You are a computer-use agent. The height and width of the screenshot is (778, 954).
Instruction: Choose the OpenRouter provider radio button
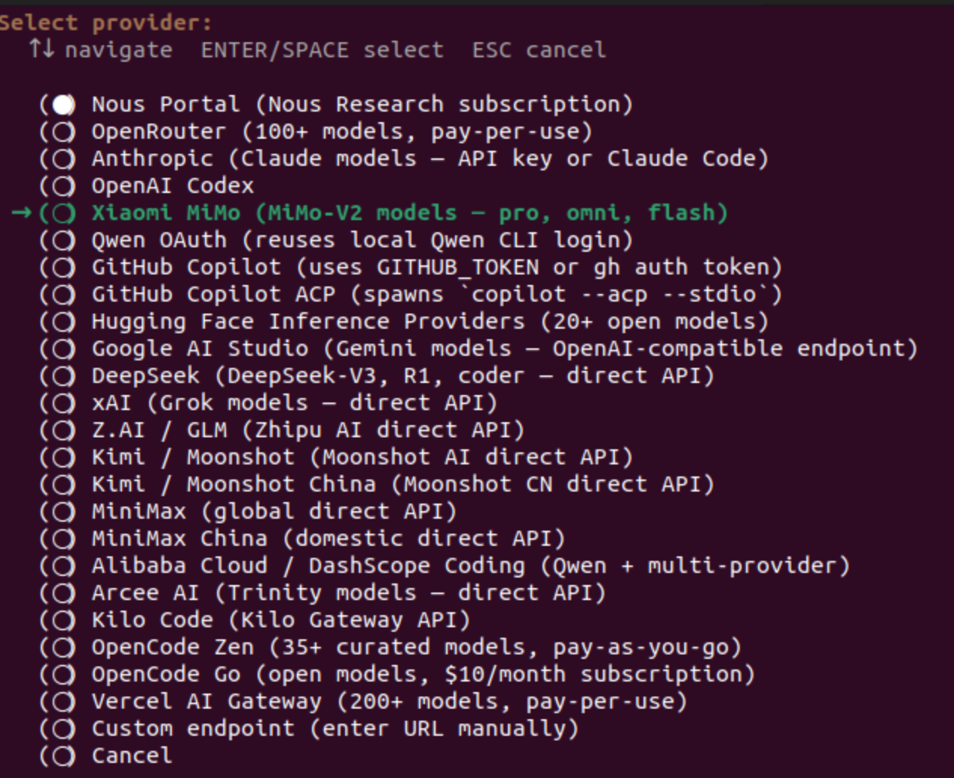63,132
